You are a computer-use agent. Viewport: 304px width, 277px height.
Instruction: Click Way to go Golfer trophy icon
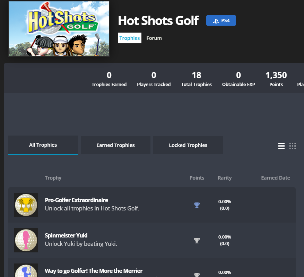pyautogui.click(x=26, y=270)
